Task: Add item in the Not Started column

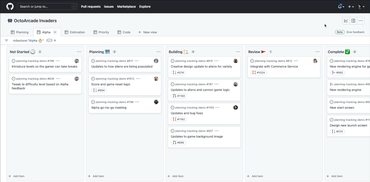Action: pos(16,176)
